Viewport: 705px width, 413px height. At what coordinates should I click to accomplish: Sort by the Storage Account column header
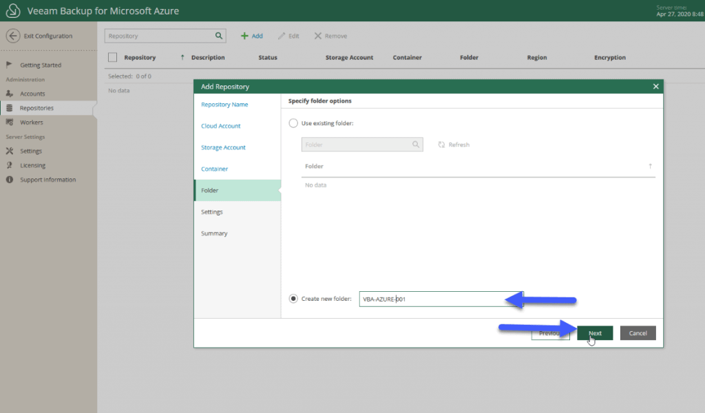point(349,58)
